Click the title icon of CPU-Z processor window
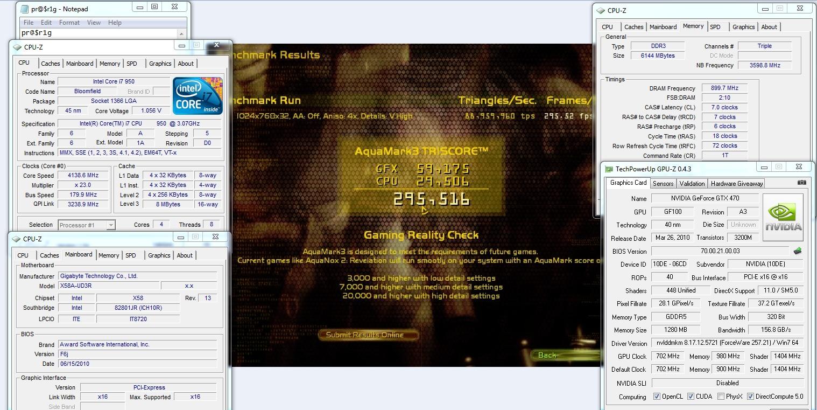Screen dimensions: 817x410 (17, 47)
